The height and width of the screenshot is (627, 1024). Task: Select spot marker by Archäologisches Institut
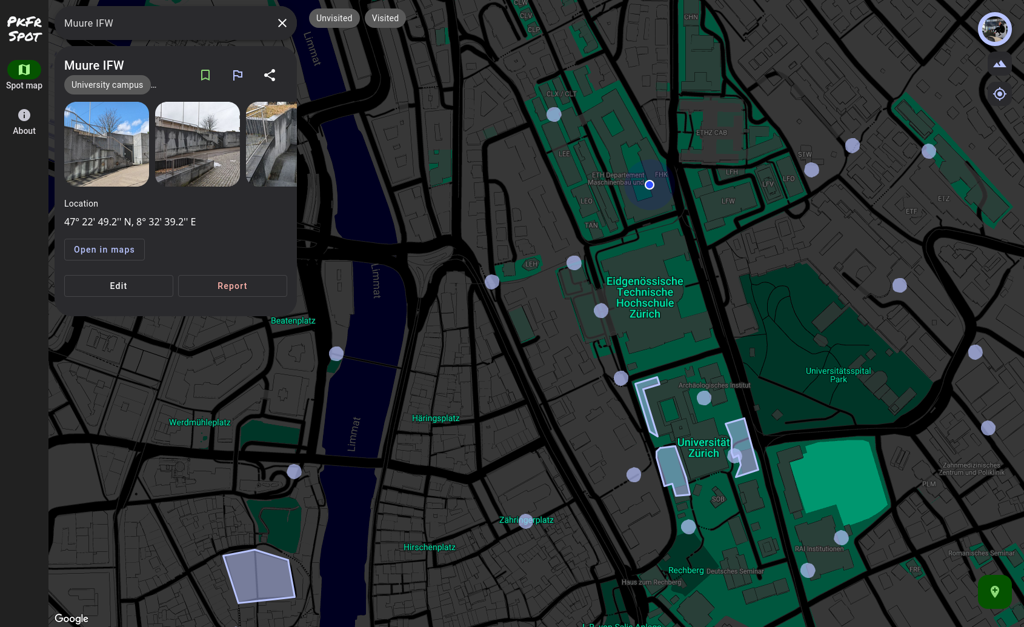704,398
